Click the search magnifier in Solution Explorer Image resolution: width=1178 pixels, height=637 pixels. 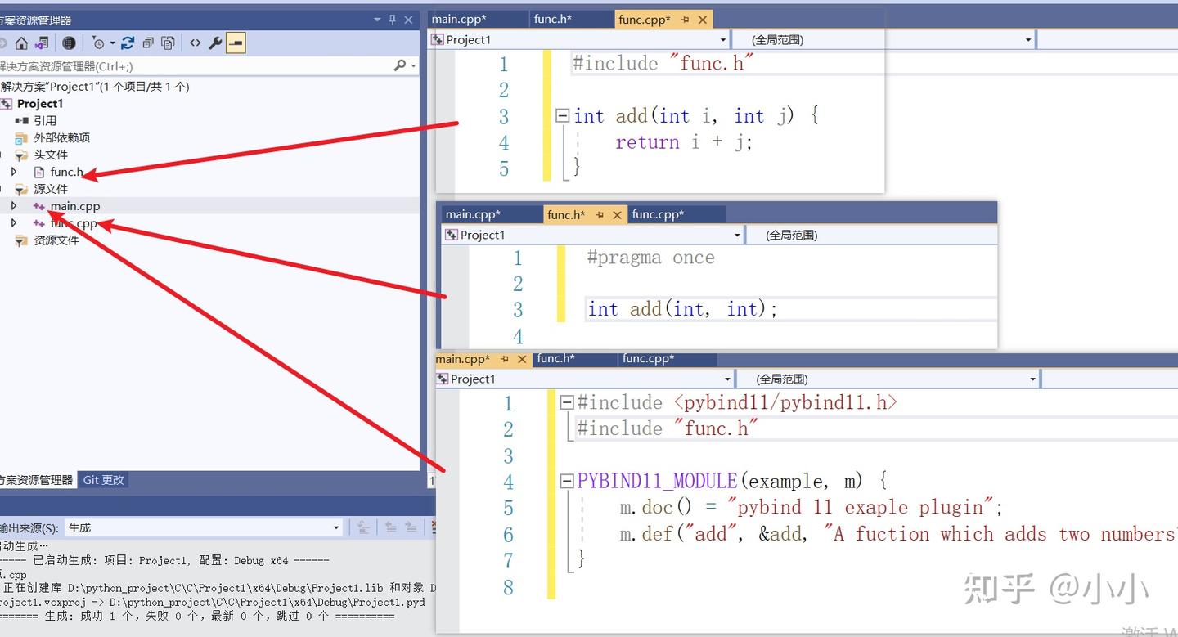[400, 65]
